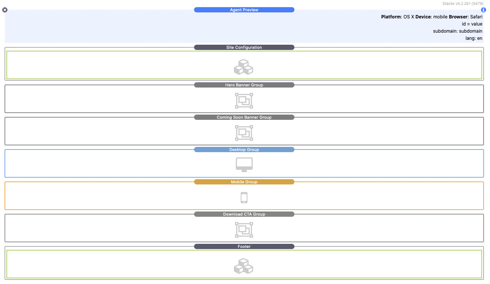
Task: Click the Download CTA Group header label
Action: coord(244,214)
